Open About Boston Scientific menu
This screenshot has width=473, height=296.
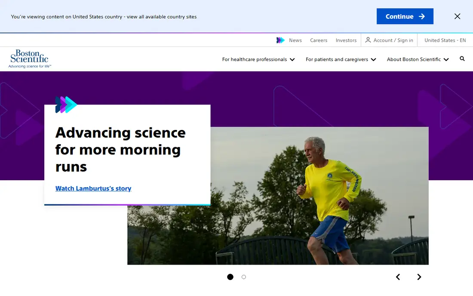coord(418,59)
